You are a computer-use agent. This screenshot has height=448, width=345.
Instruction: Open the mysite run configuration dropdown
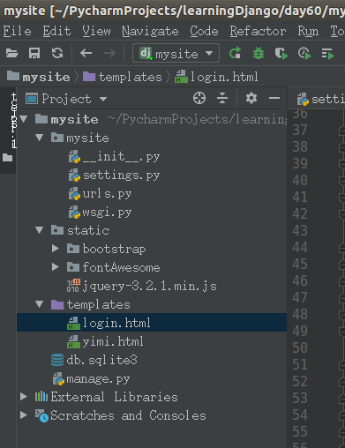(x=176, y=53)
